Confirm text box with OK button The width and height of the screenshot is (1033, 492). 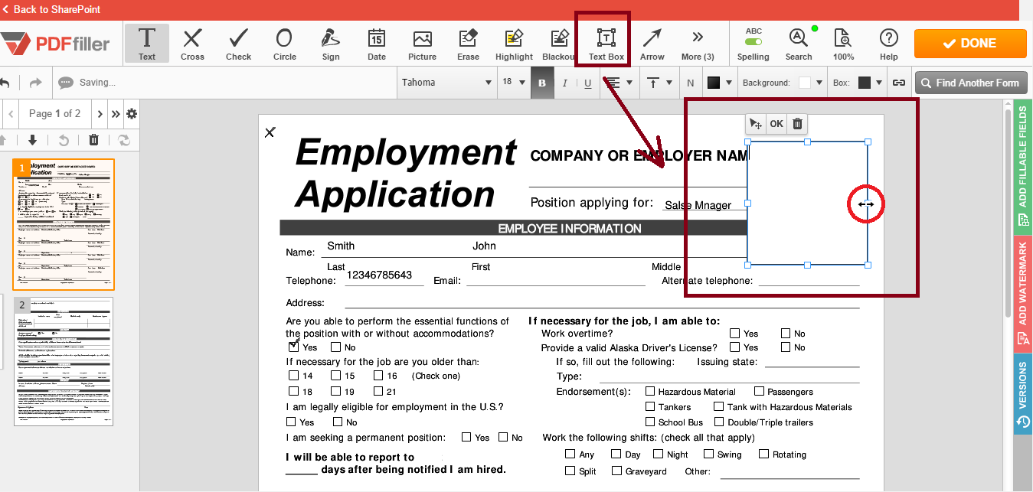pyautogui.click(x=776, y=124)
